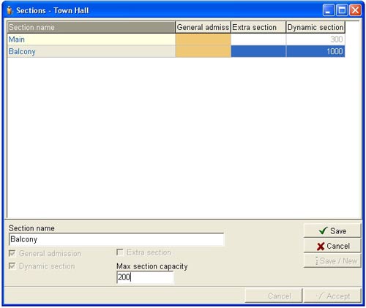Toggle the General admission checkbox
Image resolution: width=366 pixels, height=308 pixels.
pos(12,253)
